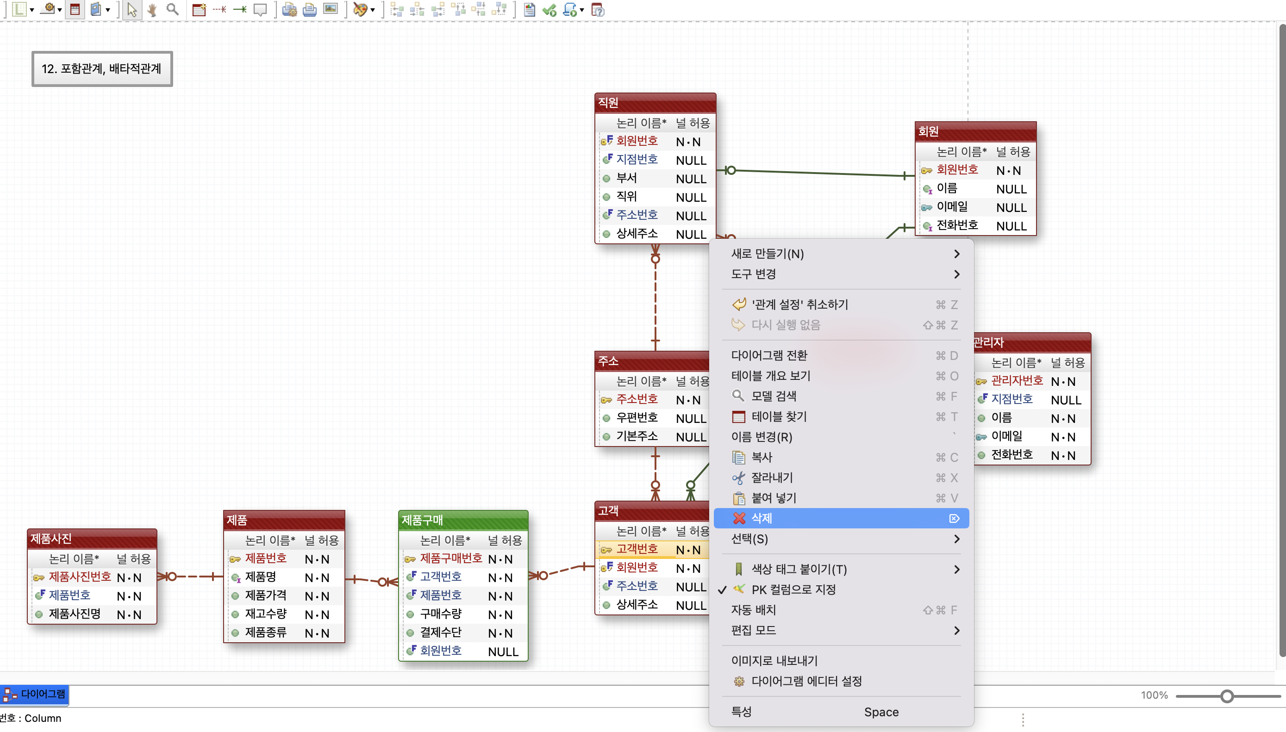Viewport: 1286px width, 732px height.
Task: Open dropdown arrow beside palette icon
Action: click(x=373, y=10)
